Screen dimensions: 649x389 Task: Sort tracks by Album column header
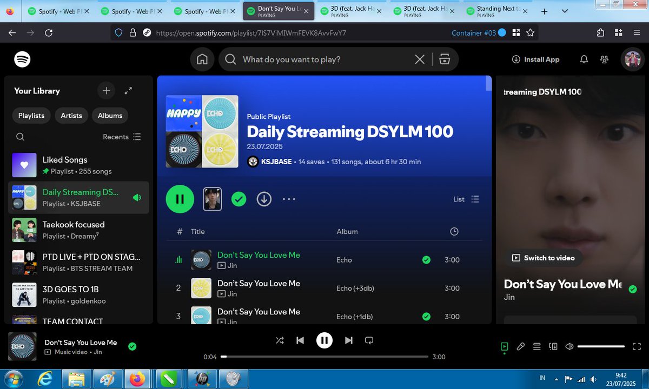347,231
